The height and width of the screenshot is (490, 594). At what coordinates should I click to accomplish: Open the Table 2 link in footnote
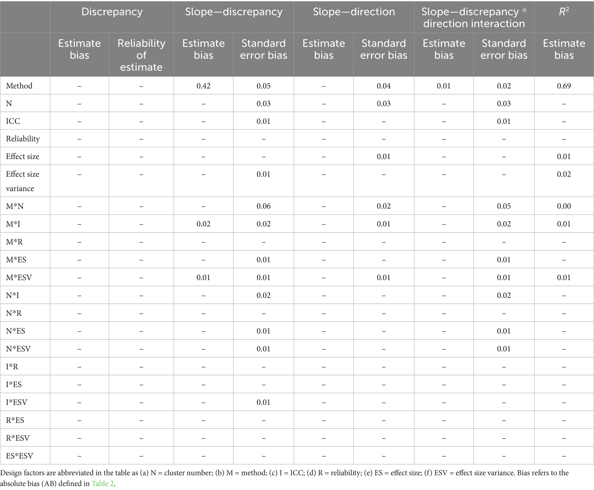coord(103,483)
